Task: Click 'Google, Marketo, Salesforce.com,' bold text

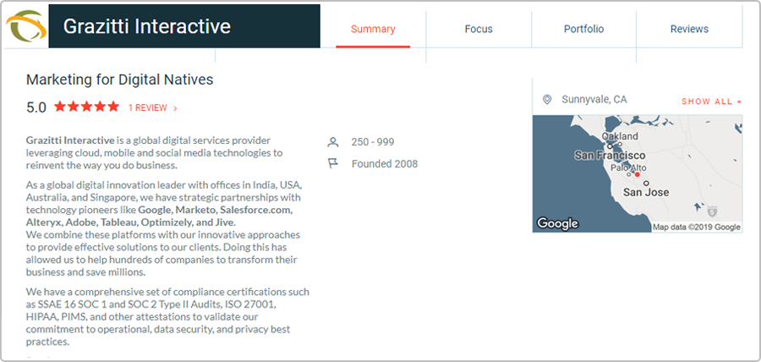Action: pyautogui.click(x=216, y=210)
